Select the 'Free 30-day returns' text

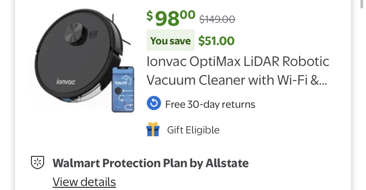(210, 104)
